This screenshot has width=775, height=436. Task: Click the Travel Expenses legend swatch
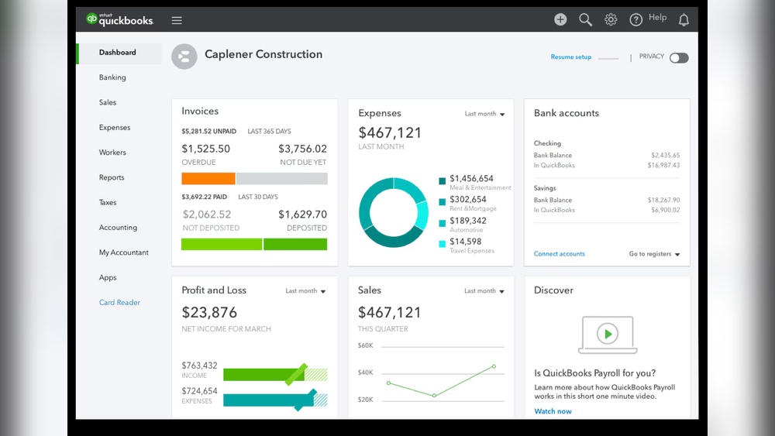443,244
